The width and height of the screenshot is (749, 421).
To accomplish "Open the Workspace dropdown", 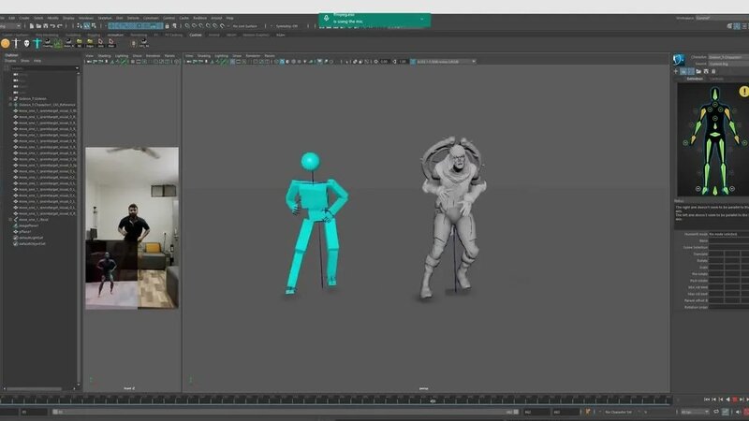I will 722,18.
